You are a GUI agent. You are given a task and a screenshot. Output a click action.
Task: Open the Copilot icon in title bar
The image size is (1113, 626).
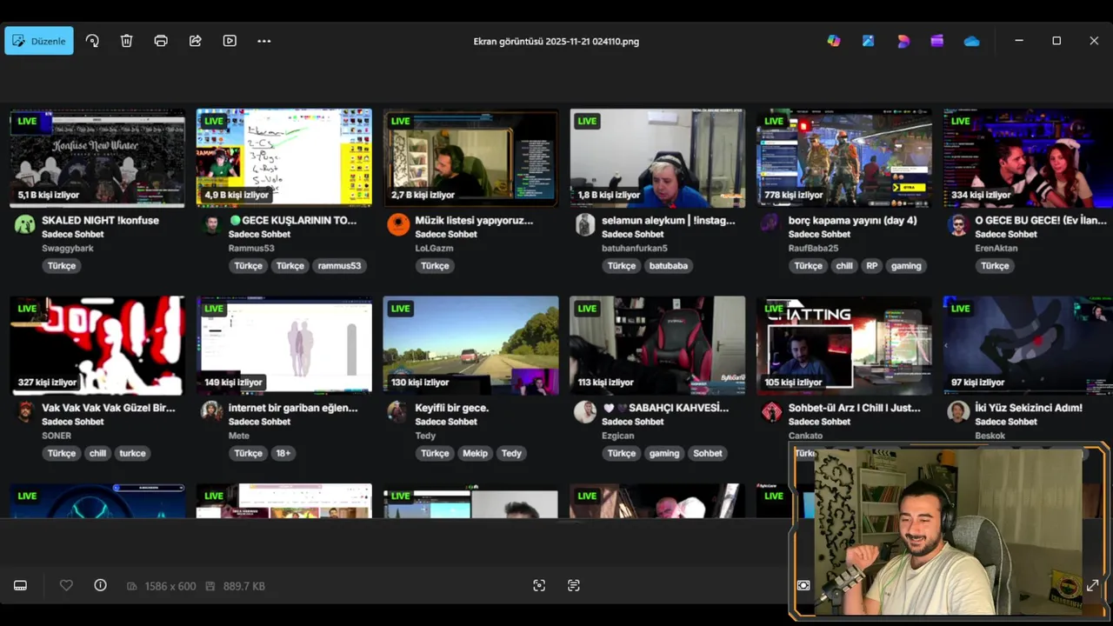834,41
